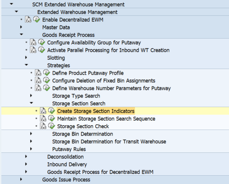Expand the Master Data node
Screen dimensions: 229x184
(x=21, y=27)
